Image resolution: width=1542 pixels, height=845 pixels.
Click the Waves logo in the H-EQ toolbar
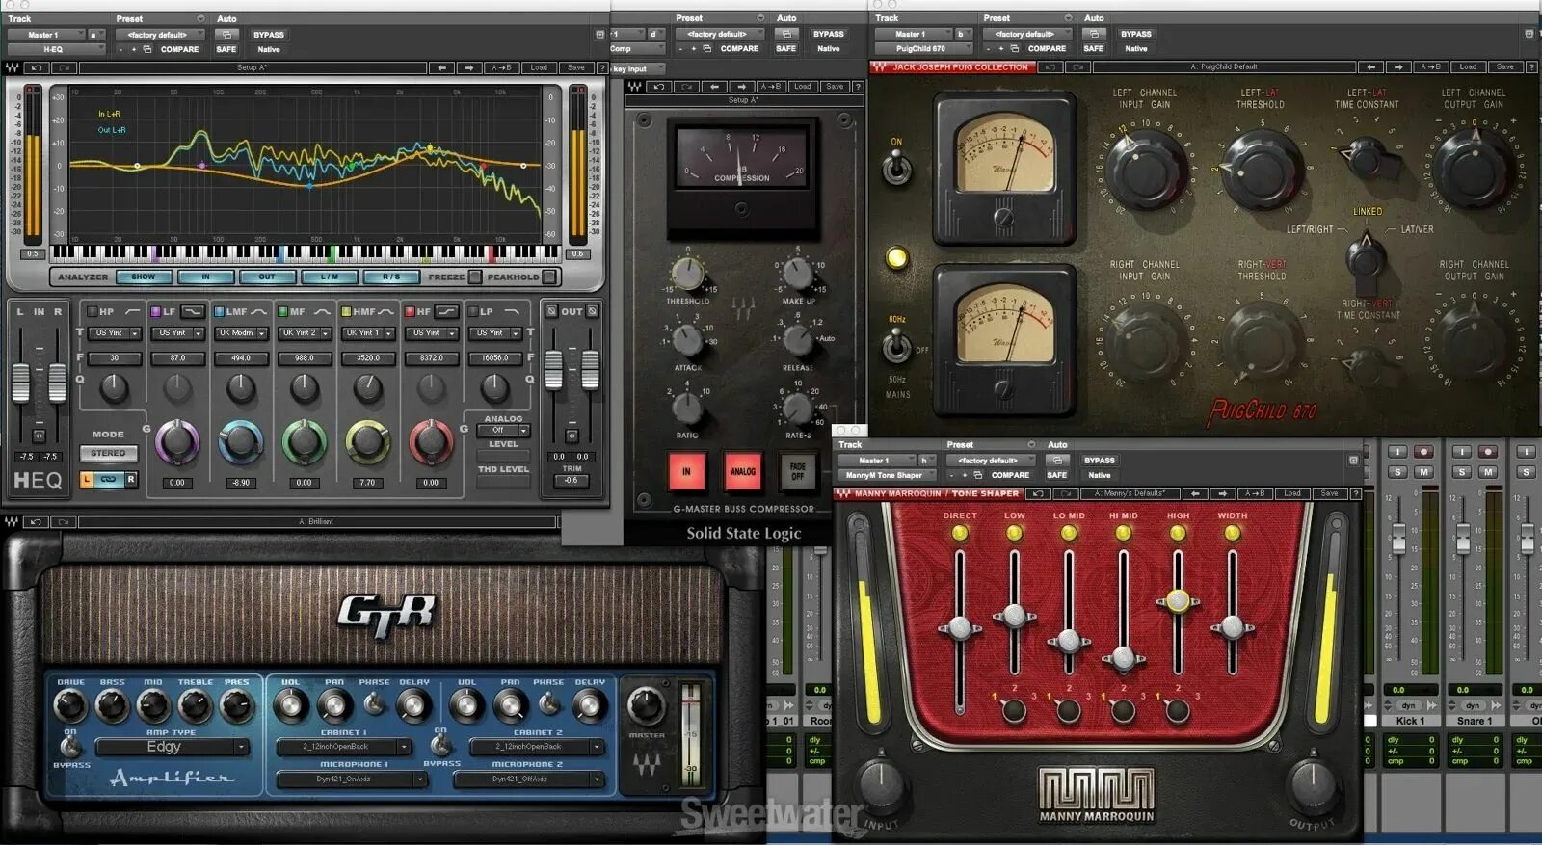click(x=12, y=67)
